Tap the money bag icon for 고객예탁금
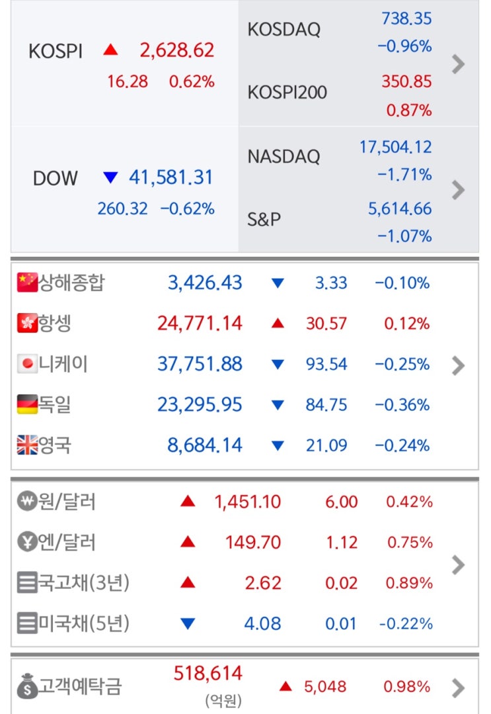The width and height of the screenshot is (491, 714). pos(28,687)
